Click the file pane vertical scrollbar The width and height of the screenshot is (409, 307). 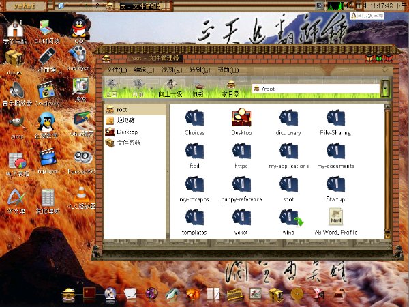387,171
